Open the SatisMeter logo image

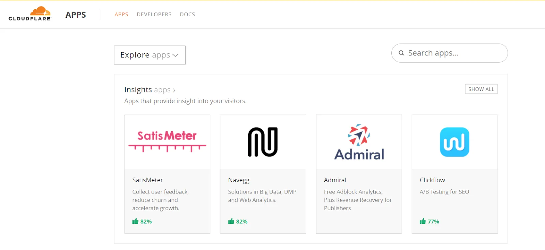click(x=167, y=142)
